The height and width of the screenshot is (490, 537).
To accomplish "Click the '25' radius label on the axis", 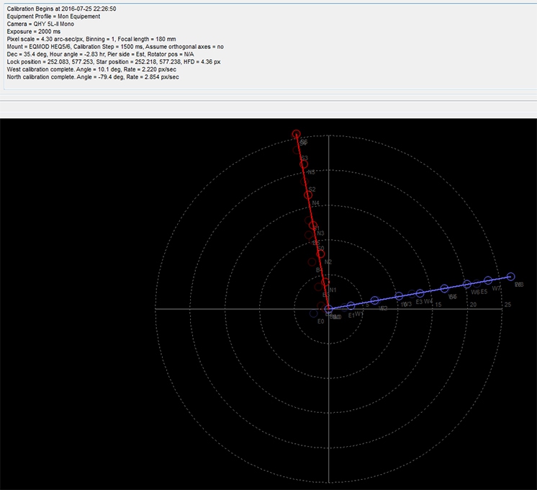I will (507, 305).
